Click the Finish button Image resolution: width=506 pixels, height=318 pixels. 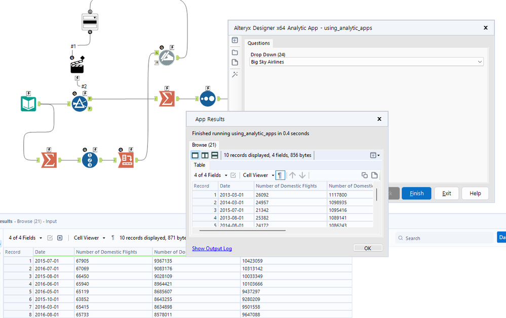tap(416, 193)
